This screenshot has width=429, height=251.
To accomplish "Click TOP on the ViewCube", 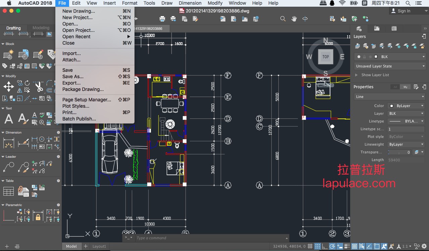I will 325,57.
